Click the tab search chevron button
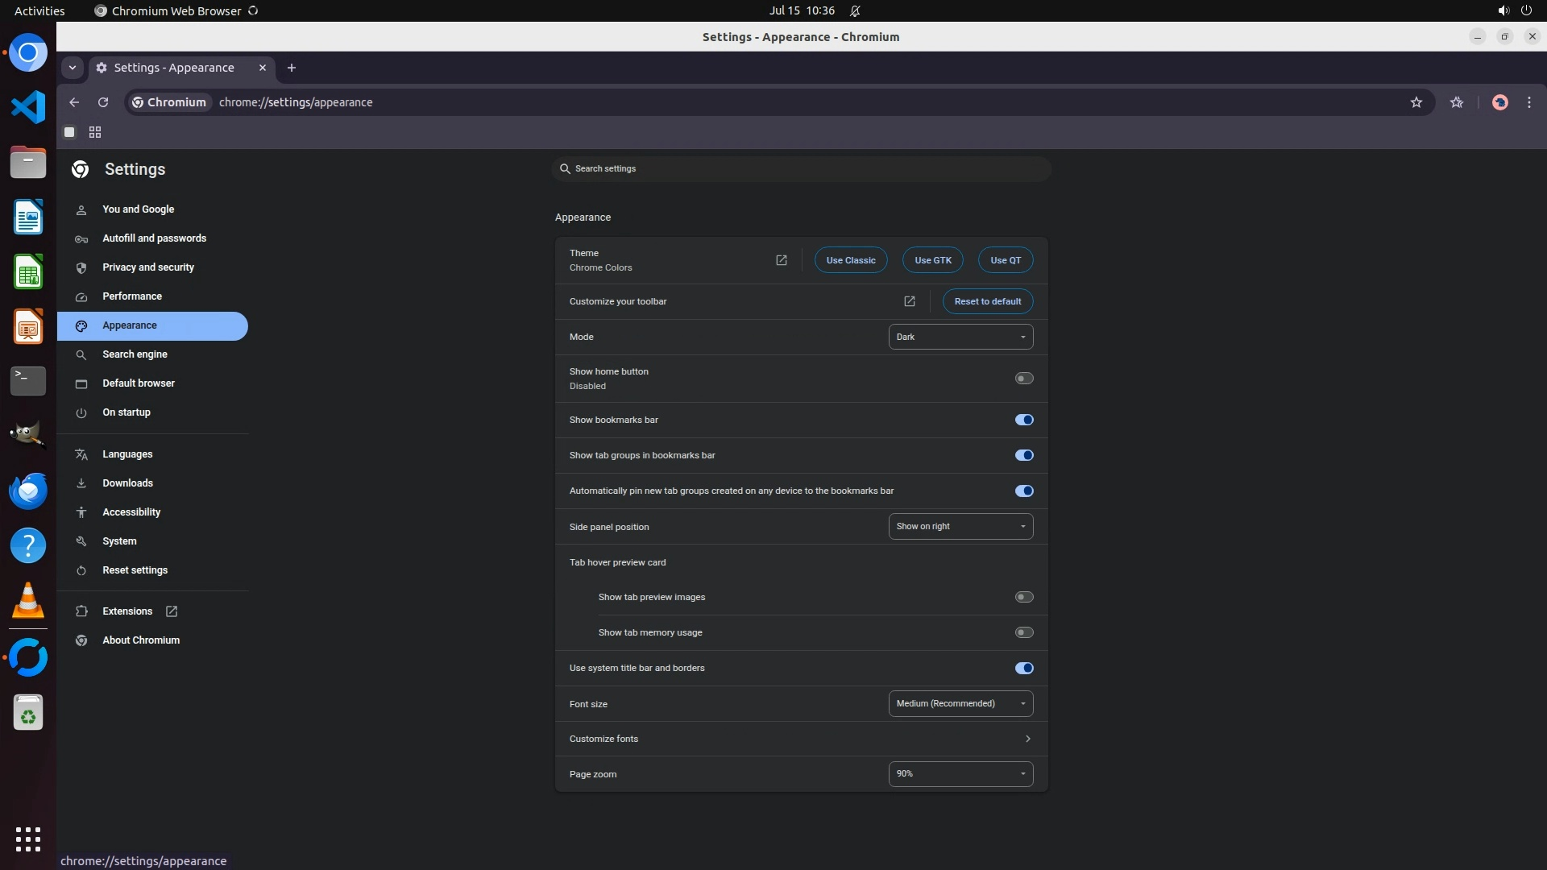Image resolution: width=1547 pixels, height=870 pixels. [73, 68]
